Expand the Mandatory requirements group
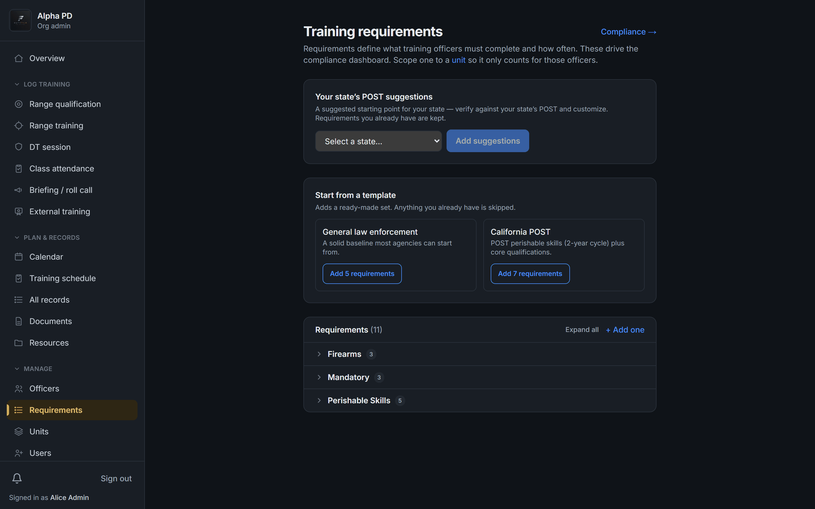The height and width of the screenshot is (509, 815). (480, 378)
